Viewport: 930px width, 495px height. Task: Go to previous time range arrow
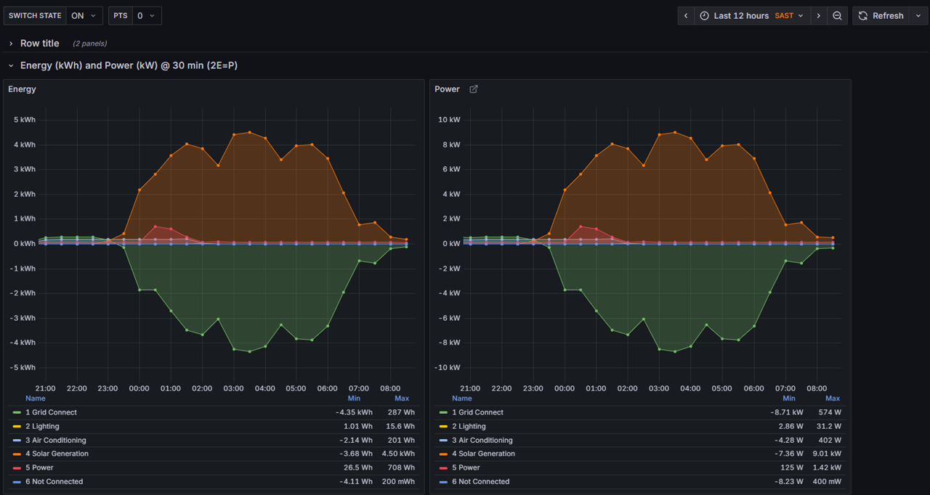click(686, 16)
